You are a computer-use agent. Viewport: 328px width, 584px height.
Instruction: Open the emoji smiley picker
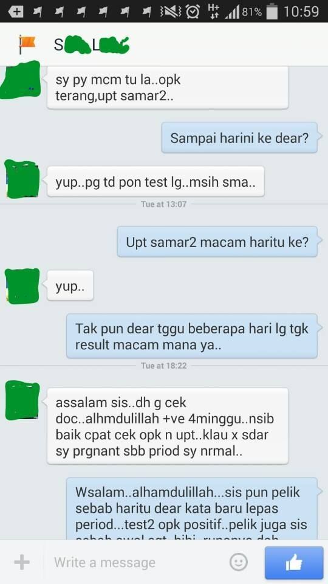point(238,562)
